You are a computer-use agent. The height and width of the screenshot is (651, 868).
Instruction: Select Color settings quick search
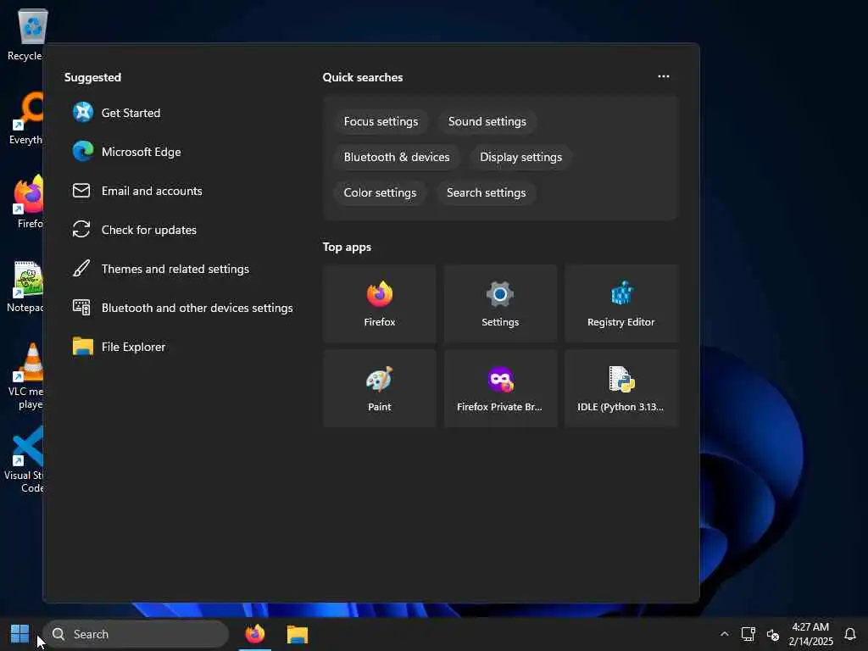point(380,192)
